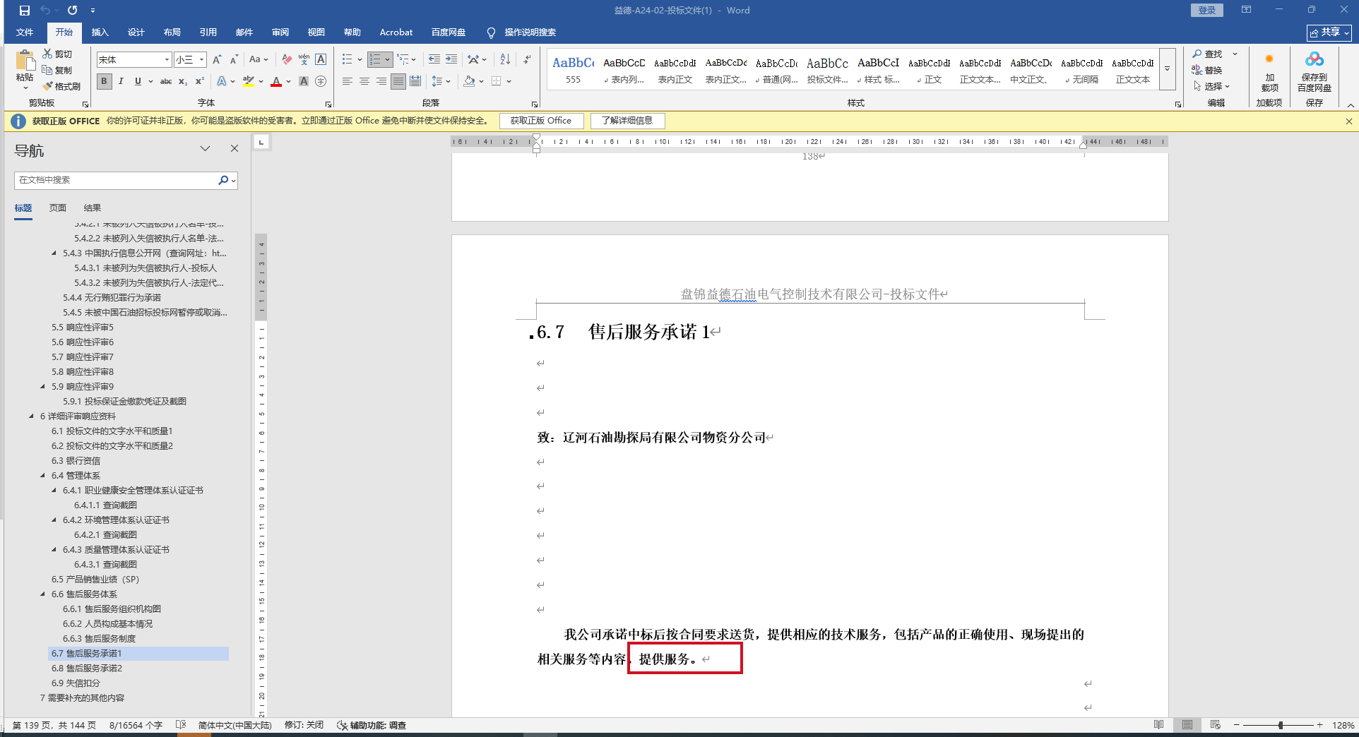Apply superscript formatting
The height and width of the screenshot is (737, 1359).
coord(200,81)
